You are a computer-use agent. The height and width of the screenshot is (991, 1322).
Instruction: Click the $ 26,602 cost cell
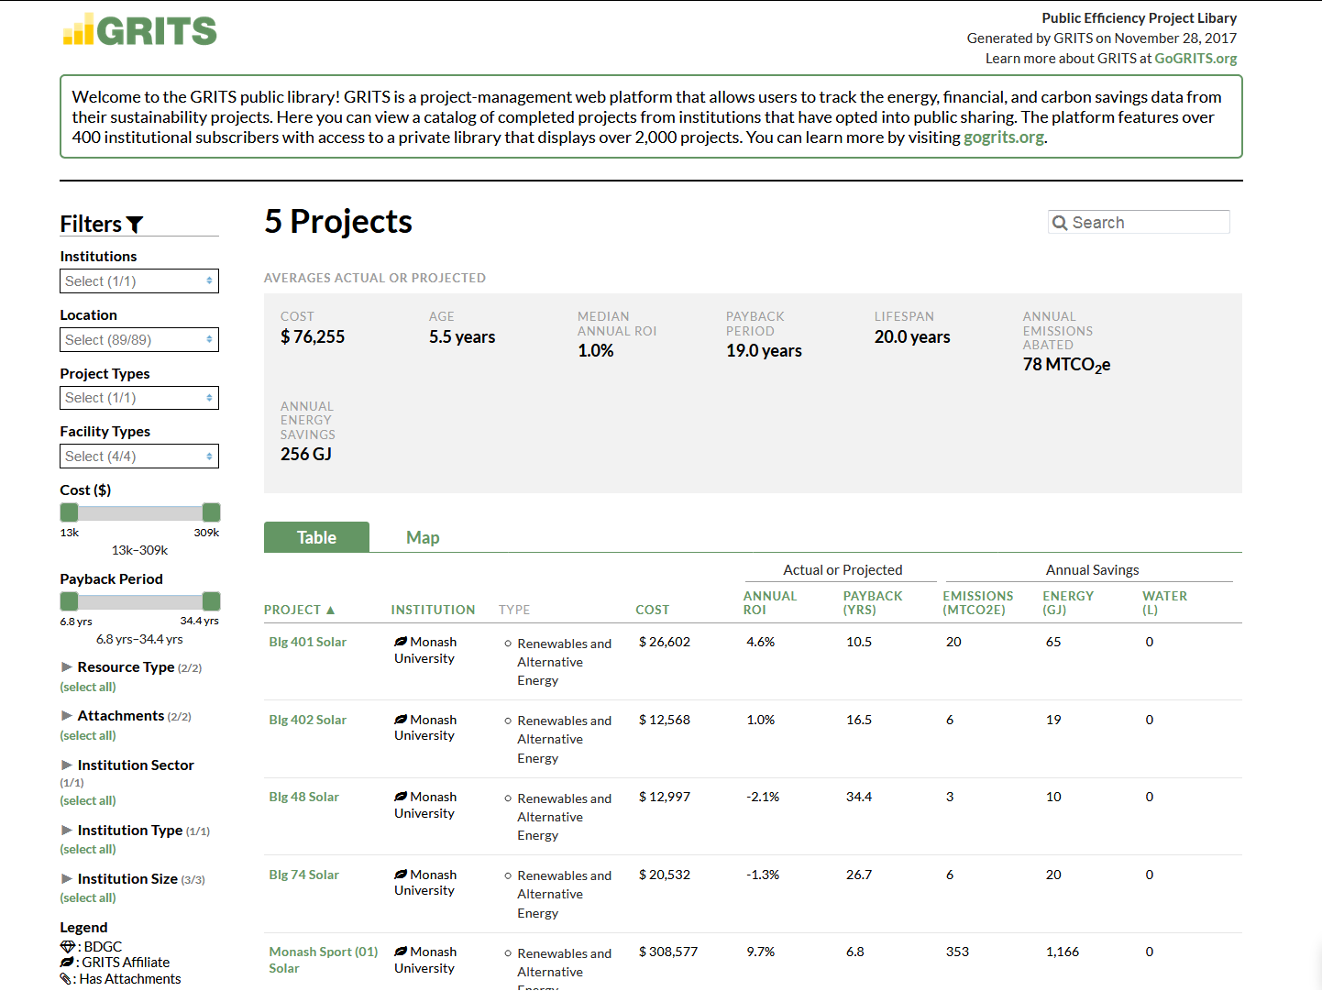click(x=665, y=642)
